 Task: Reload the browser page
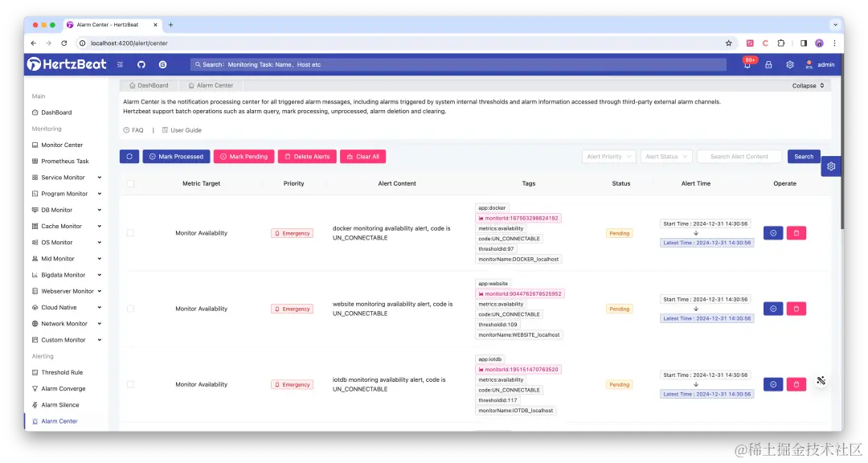pos(64,43)
